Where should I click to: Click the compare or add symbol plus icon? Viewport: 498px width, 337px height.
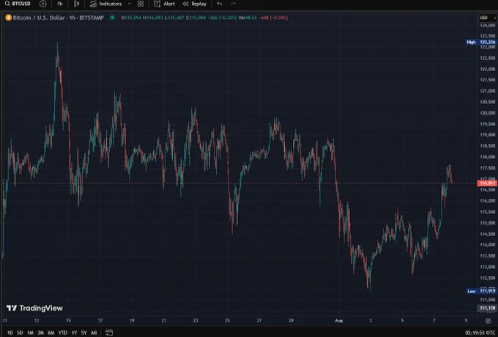(43, 4)
